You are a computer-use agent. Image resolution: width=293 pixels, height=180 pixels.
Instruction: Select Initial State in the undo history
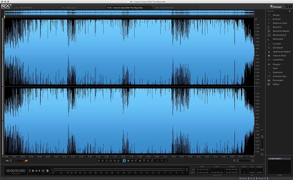coord(279,159)
